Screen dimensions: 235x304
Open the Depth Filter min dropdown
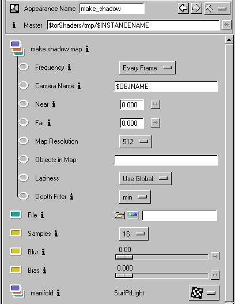[135, 197]
